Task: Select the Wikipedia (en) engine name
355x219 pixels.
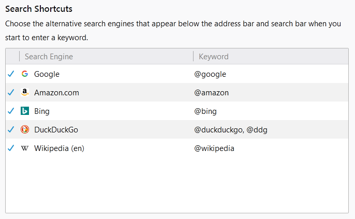Action: pos(59,148)
